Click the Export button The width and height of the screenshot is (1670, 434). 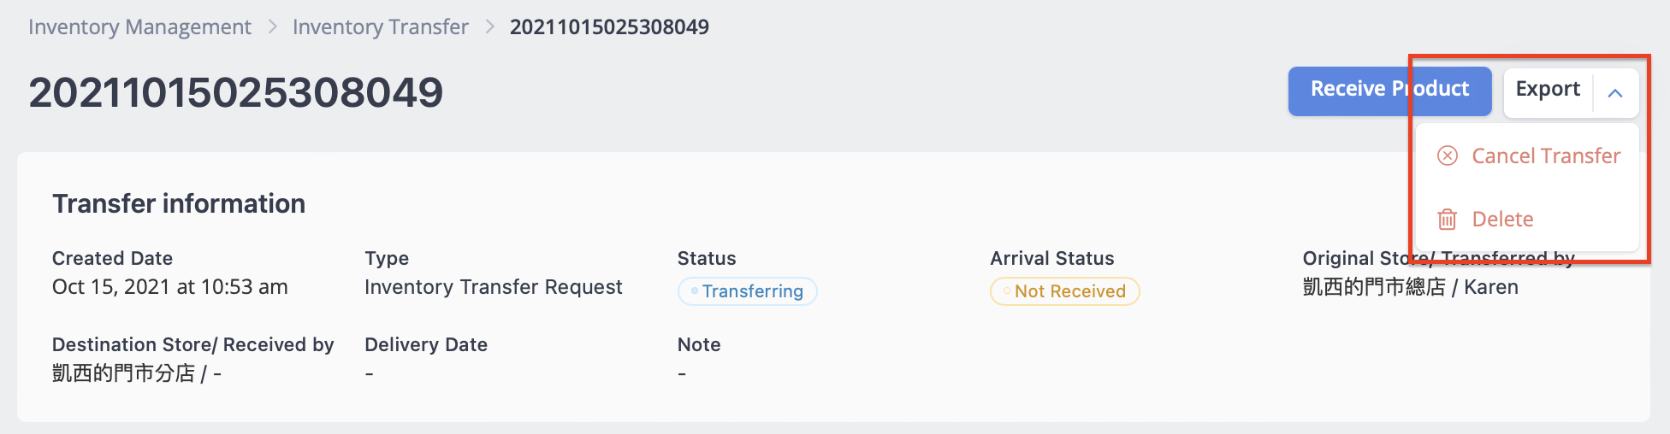pyautogui.click(x=1548, y=90)
